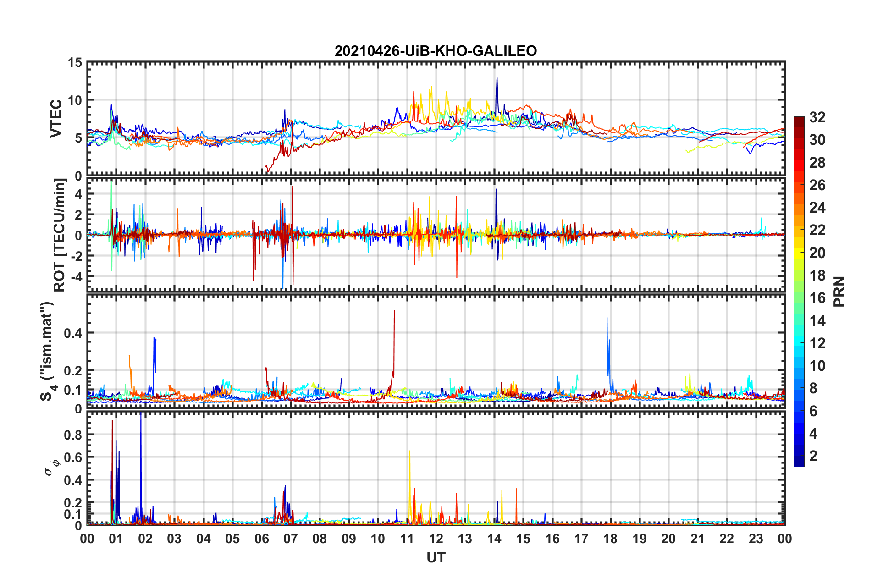Click sigma phi tick label 0.8
Screen dimensions: 872x583
tap(73, 434)
